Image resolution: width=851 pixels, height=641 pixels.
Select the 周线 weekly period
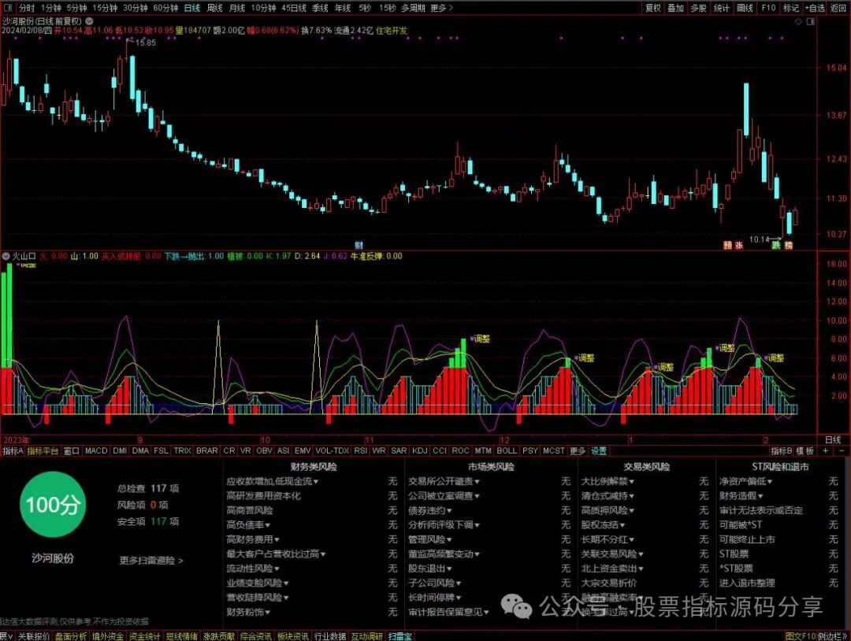tap(215, 8)
